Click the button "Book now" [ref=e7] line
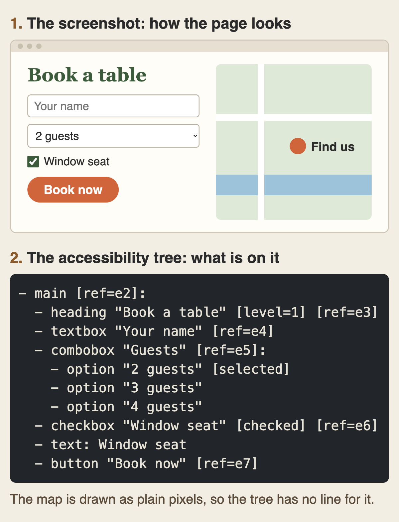The image size is (399, 522). coord(146,464)
